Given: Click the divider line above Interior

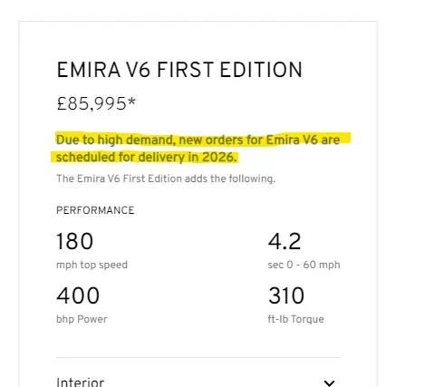Looking at the screenshot, I should click(x=198, y=357).
